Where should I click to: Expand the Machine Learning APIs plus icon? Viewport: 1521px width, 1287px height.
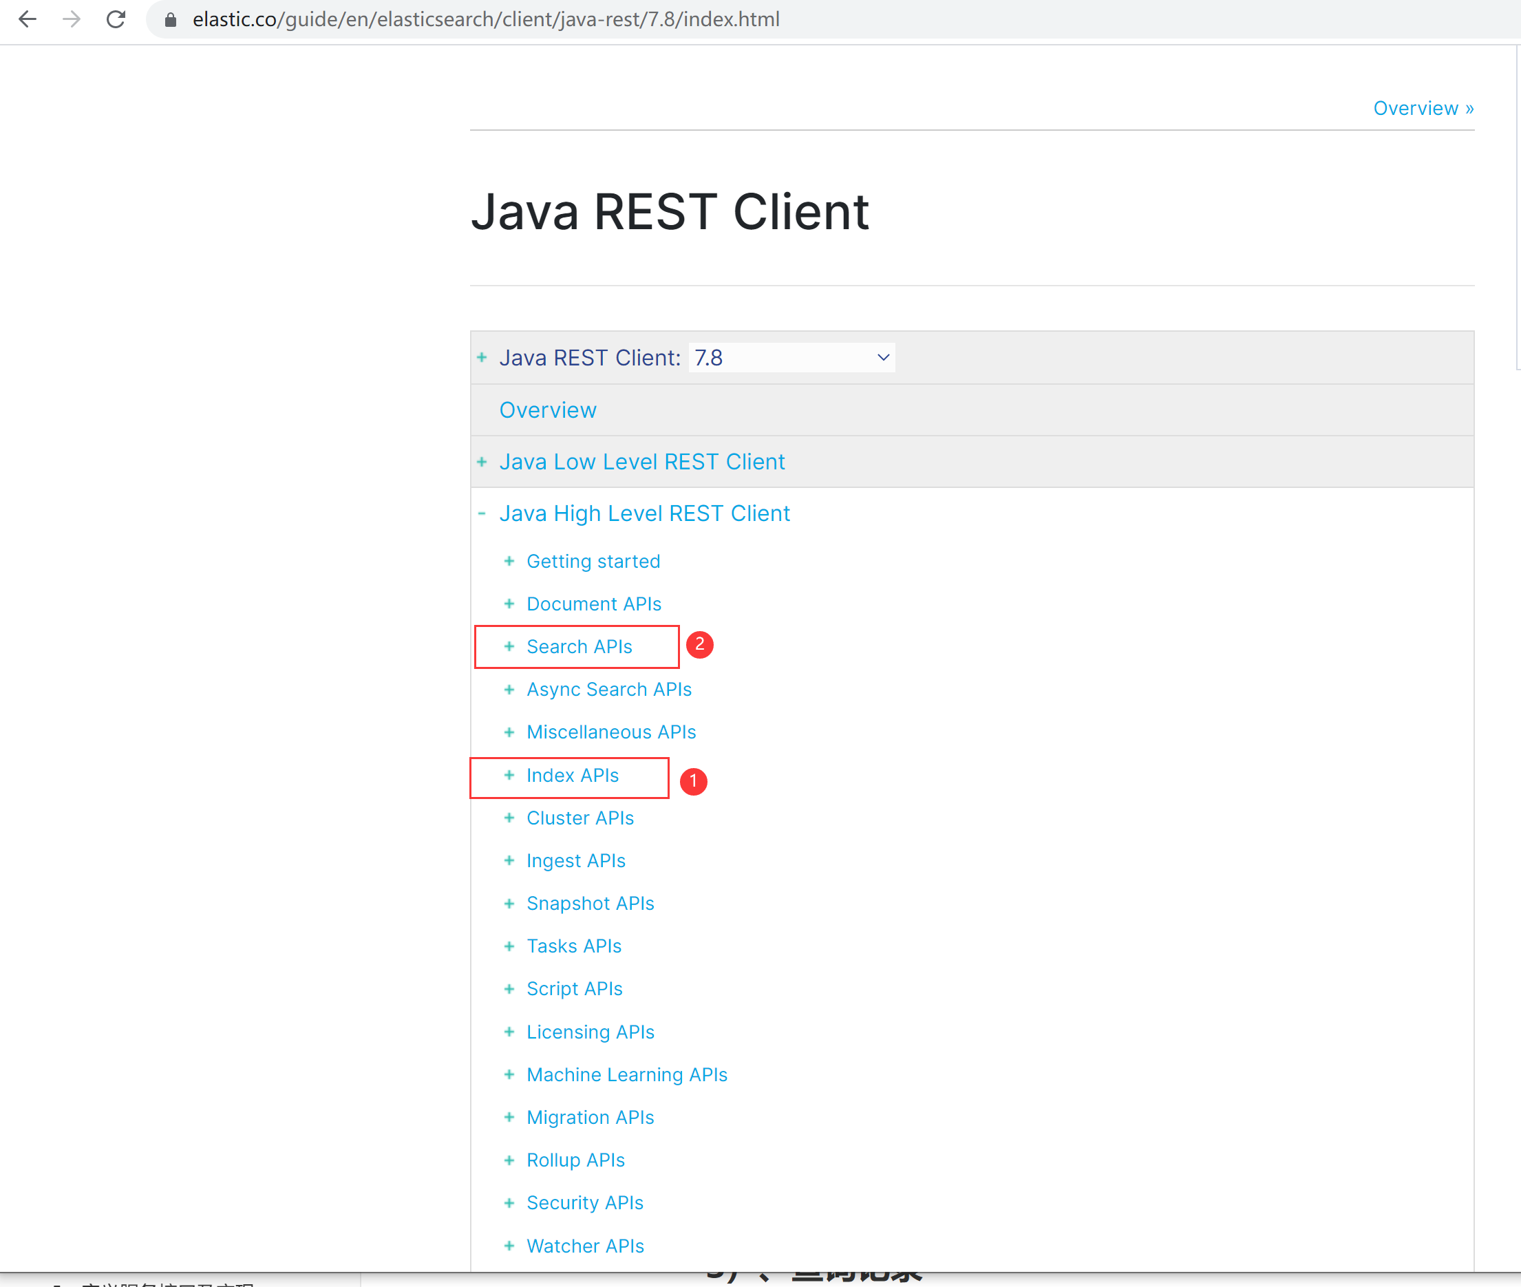[509, 1075]
